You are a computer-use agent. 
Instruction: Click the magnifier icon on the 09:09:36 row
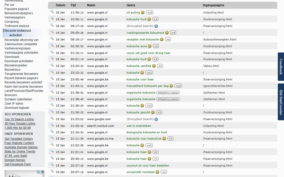click(x=52, y=32)
